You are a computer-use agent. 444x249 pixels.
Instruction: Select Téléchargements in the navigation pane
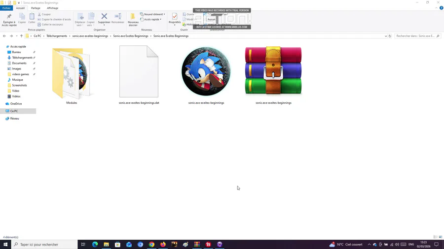pyautogui.click(x=21, y=58)
